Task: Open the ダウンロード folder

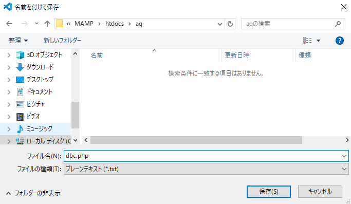Action: click(40, 67)
